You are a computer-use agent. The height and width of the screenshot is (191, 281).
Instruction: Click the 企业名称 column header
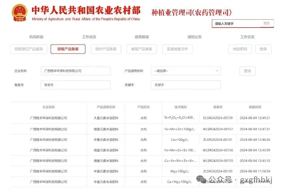click(49, 107)
